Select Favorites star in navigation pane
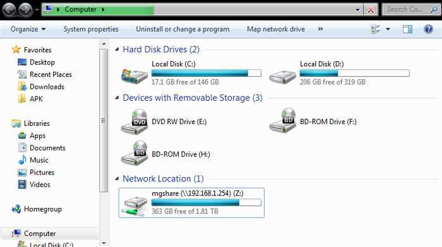Viewport: 442px width, 247px height. [16, 50]
